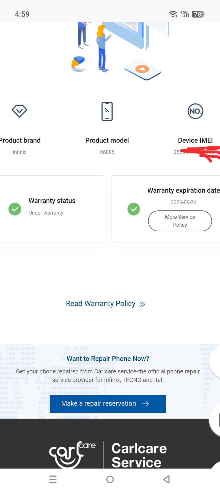Click the arrow icon inside the reservation button
Viewport: 220px width, 490px height.
[145, 404]
